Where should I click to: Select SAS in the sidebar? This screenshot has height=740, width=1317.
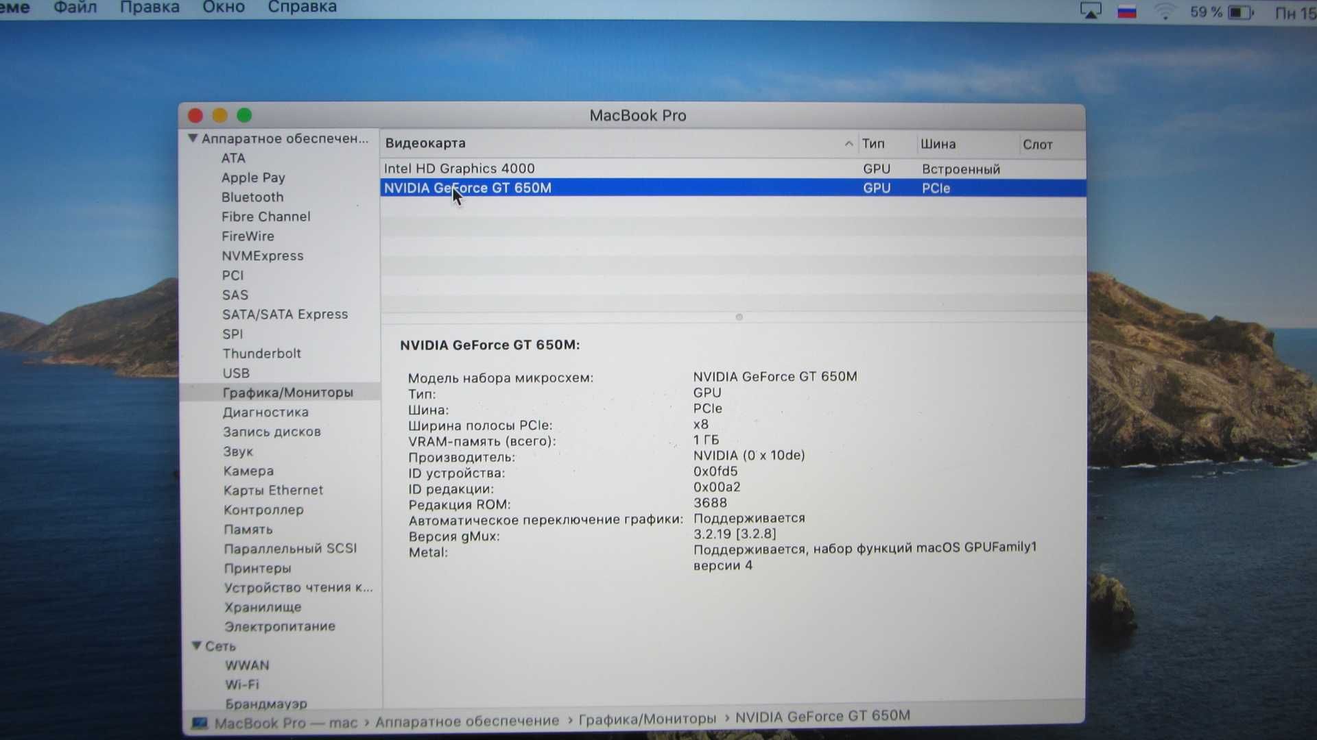pyautogui.click(x=235, y=295)
